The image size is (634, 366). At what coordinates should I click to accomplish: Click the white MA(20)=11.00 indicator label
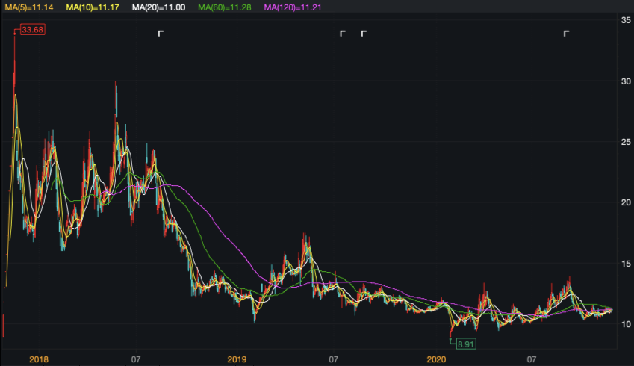click(151, 6)
